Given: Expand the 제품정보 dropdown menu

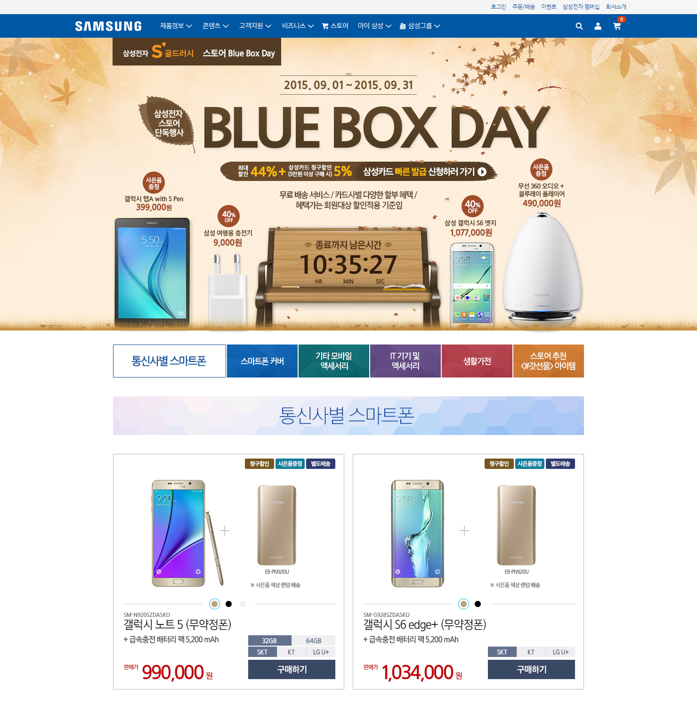Looking at the screenshot, I should [176, 26].
